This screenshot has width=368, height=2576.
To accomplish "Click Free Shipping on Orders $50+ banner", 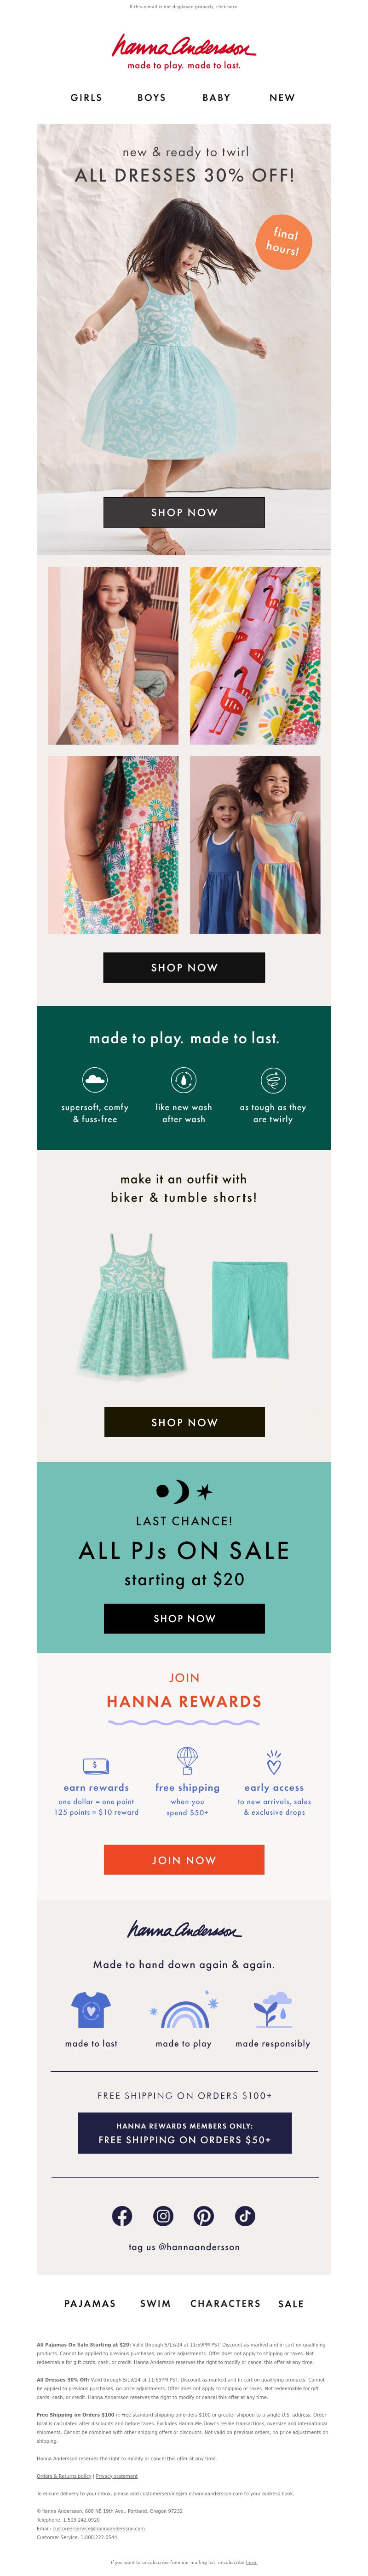I will [x=184, y=2133].
